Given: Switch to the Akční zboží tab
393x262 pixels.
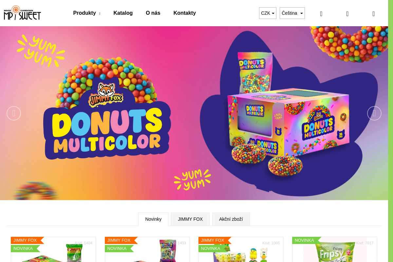Looking at the screenshot, I should pos(231,219).
